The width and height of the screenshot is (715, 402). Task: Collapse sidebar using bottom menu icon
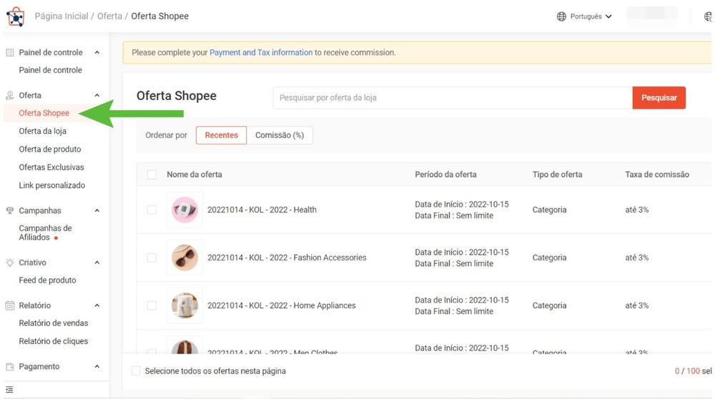tap(9, 390)
